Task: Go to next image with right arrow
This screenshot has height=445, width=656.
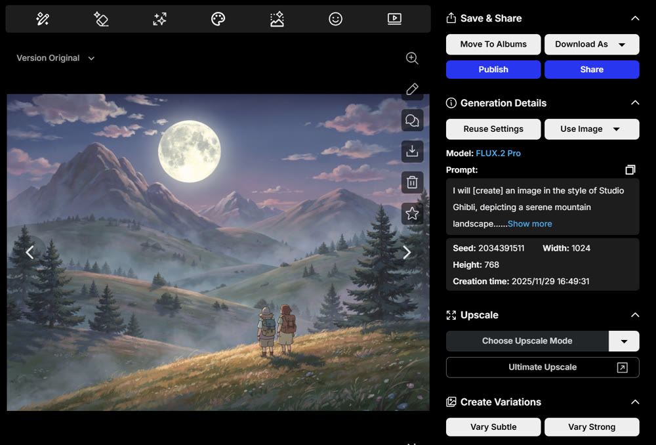Action: point(407,253)
